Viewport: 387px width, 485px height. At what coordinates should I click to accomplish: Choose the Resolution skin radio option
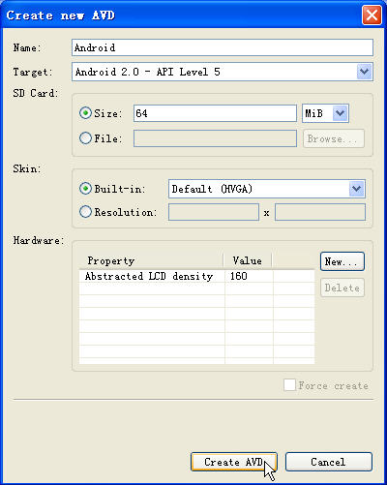pos(85,212)
